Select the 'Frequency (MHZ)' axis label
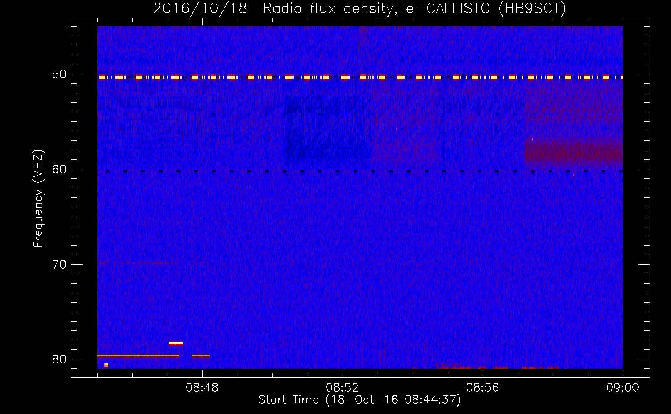 (38, 199)
